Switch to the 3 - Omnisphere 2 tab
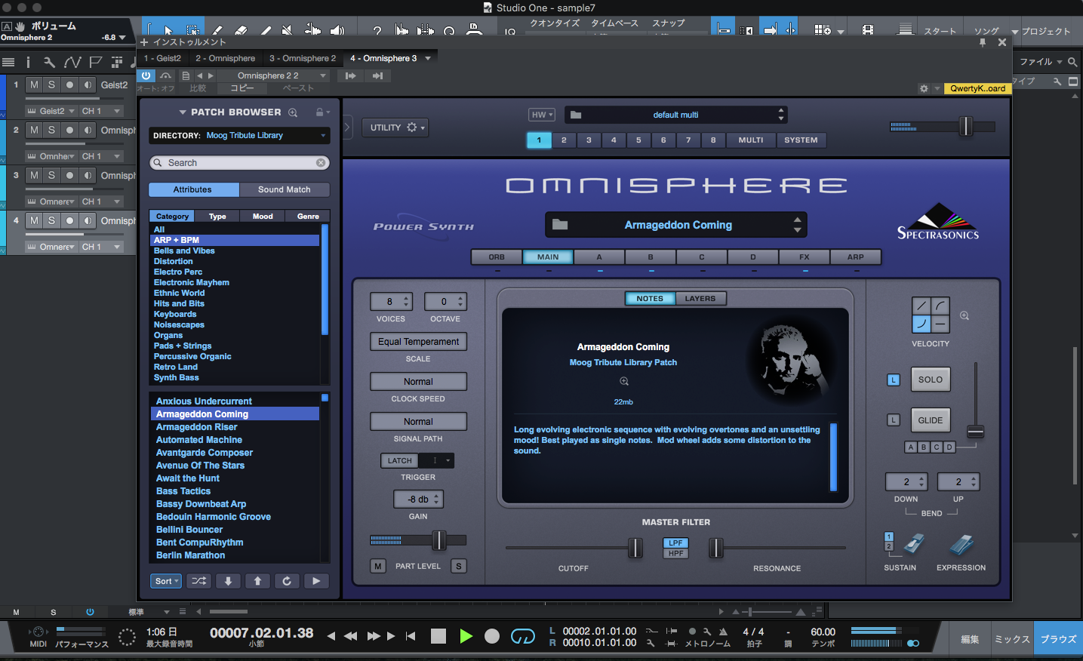1083x661 pixels. click(x=302, y=58)
